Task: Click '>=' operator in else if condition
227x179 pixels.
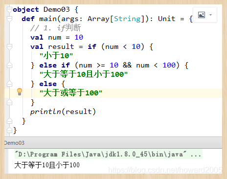Action: [x=101, y=66]
